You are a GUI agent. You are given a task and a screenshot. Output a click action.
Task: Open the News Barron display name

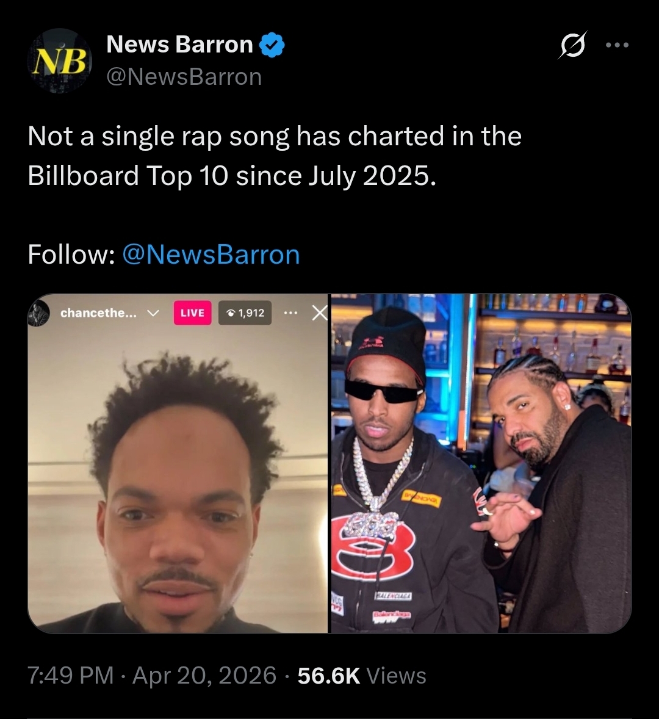(179, 45)
